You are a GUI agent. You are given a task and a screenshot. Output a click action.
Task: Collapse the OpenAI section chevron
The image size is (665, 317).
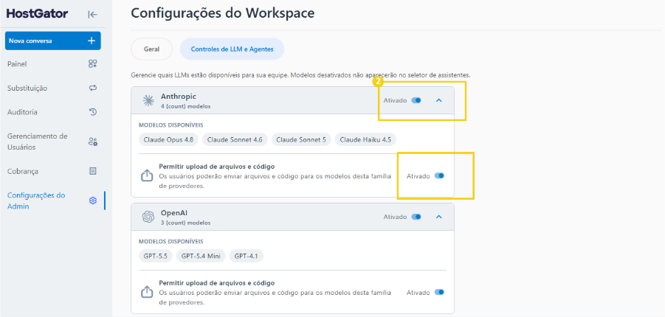tap(439, 217)
